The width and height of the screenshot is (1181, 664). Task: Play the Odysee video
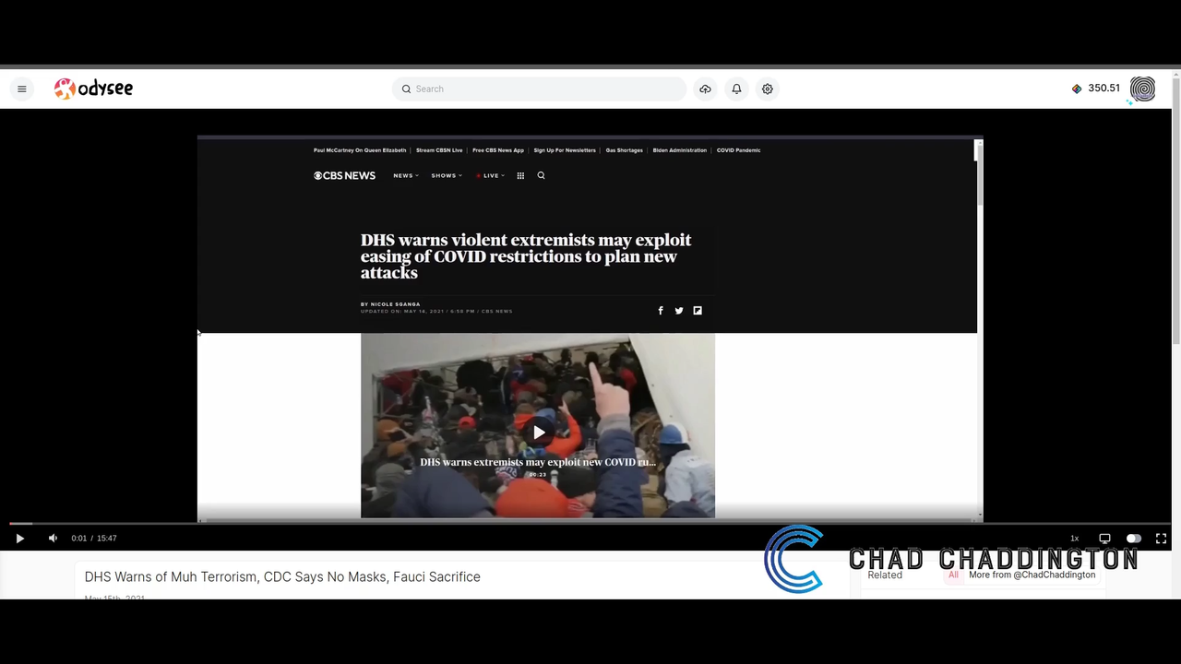(19, 539)
